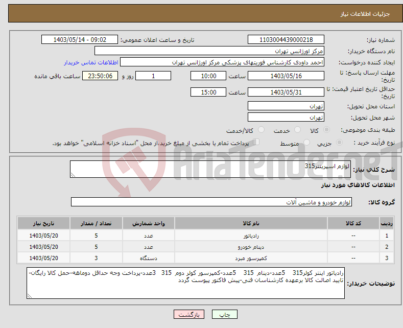
Task: Click the عدد unit in رادیاتور row
Action: (149, 236)
